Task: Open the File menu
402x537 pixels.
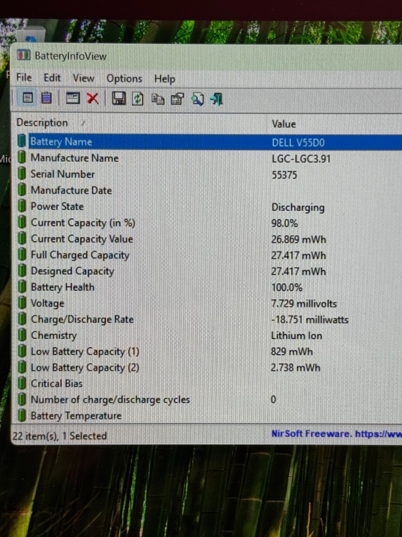Action: (24, 78)
